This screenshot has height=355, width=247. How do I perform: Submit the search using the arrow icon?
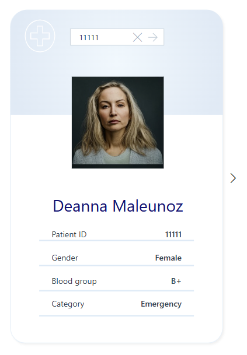(x=153, y=37)
